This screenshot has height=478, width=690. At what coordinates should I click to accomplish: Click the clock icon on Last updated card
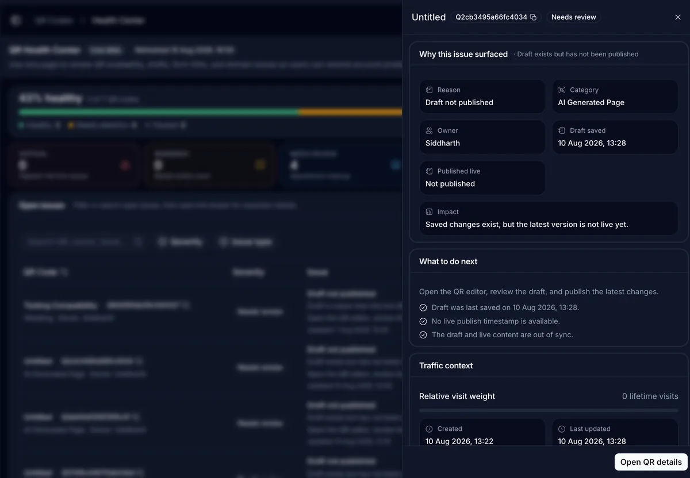[562, 429]
